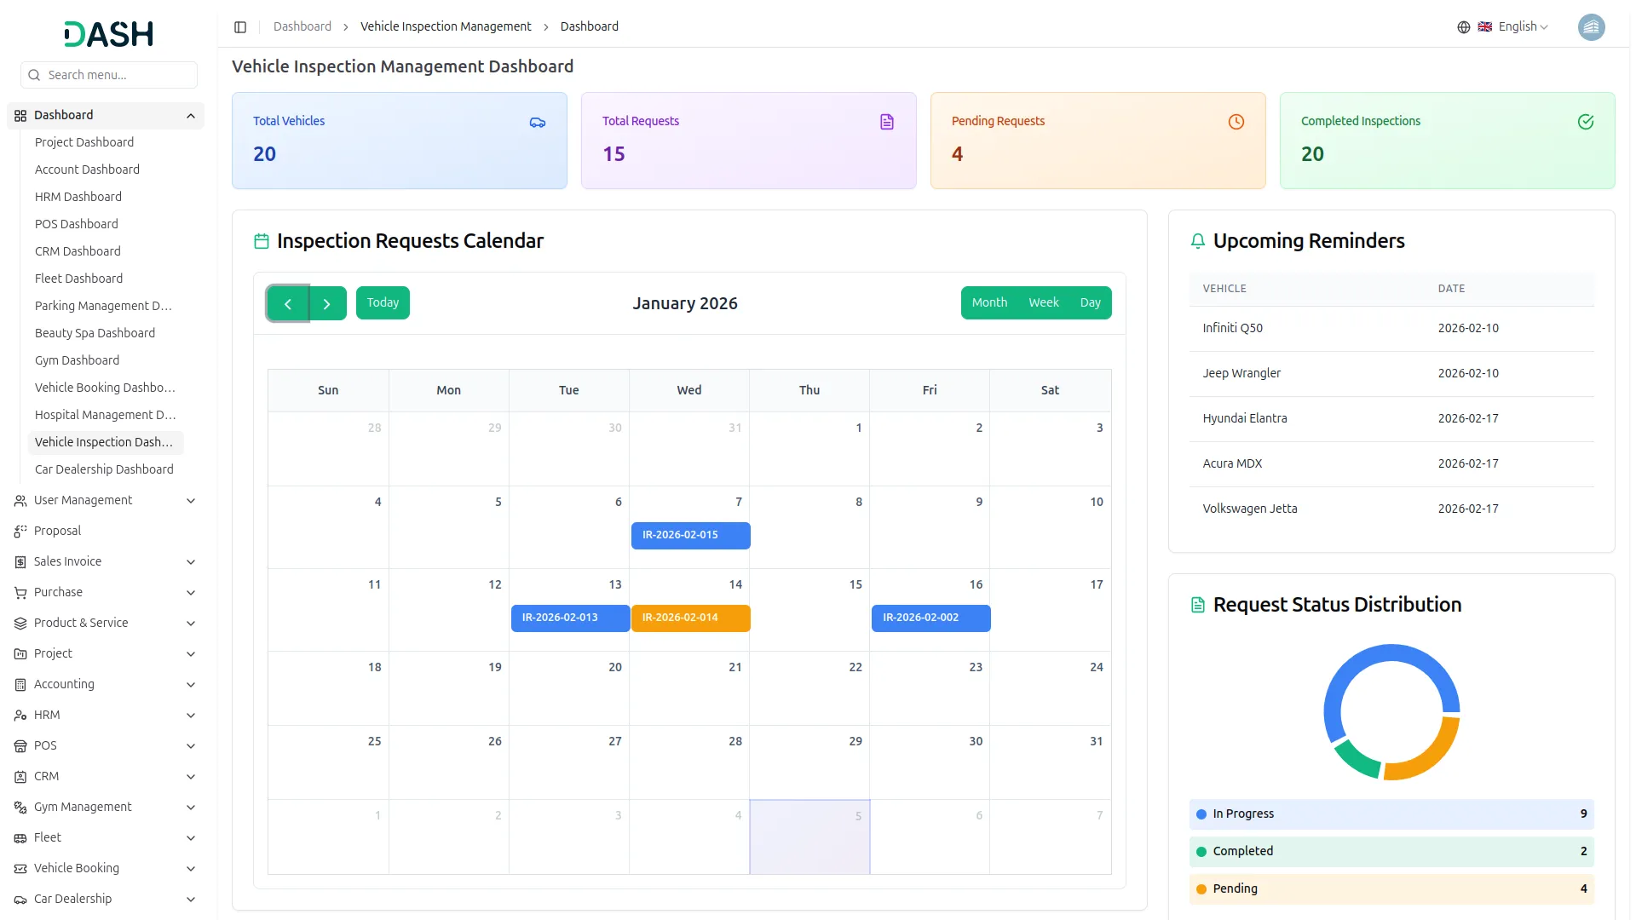Open the Proposal sidebar item
The image size is (1636, 920).
tap(57, 531)
